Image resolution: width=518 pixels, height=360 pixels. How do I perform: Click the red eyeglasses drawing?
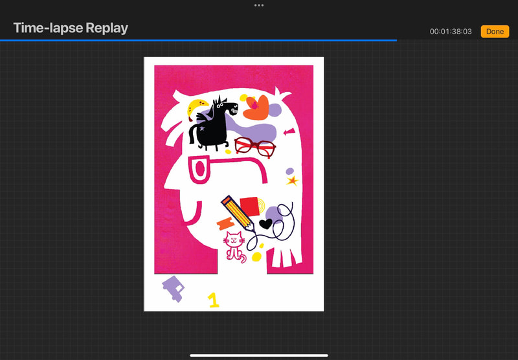click(x=255, y=146)
